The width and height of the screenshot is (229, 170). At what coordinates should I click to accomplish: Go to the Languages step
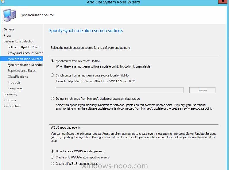[x=15, y=88]
